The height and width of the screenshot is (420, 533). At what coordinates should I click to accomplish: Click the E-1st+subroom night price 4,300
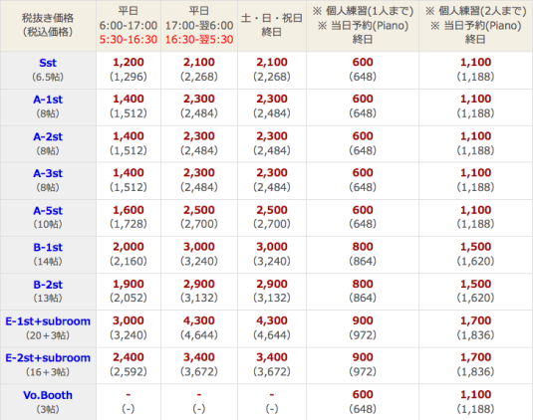[199, 320]
